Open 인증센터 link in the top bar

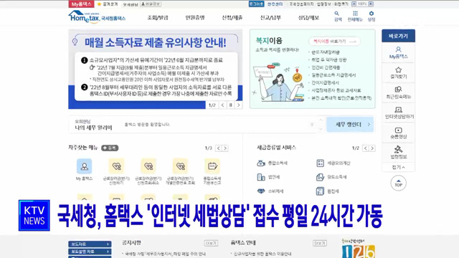pos(275,4)
